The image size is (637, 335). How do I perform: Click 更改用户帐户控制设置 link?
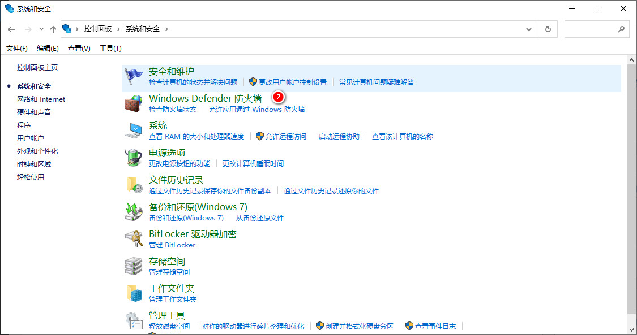pos(292,82)
